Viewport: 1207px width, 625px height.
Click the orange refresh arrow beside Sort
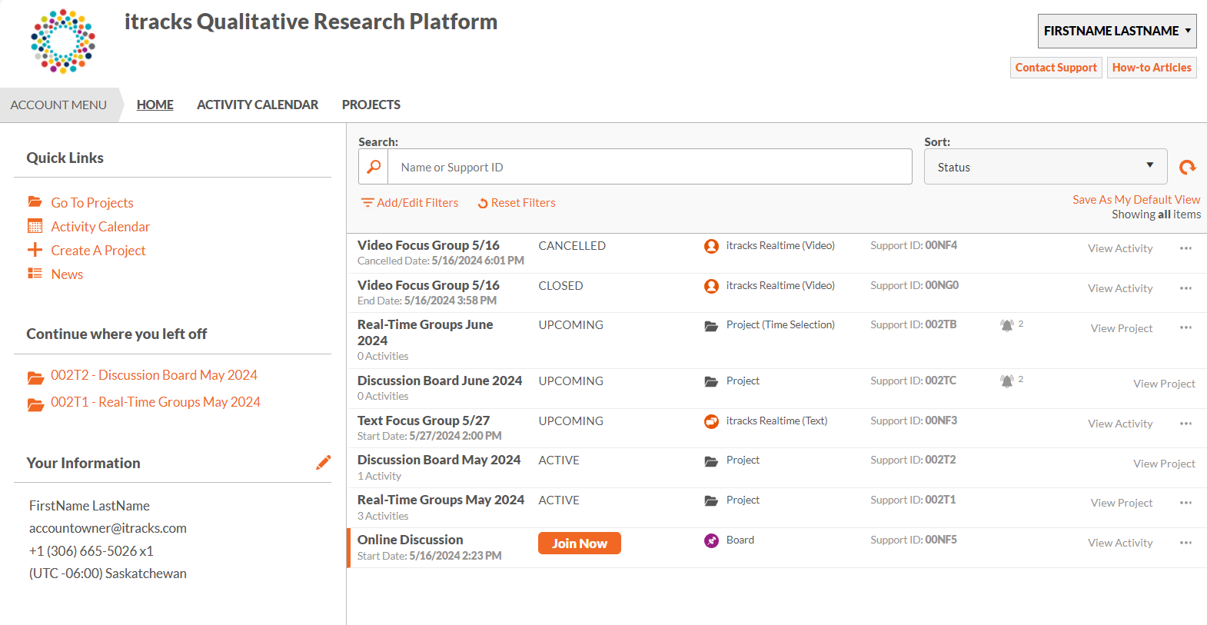point(1188,167)
